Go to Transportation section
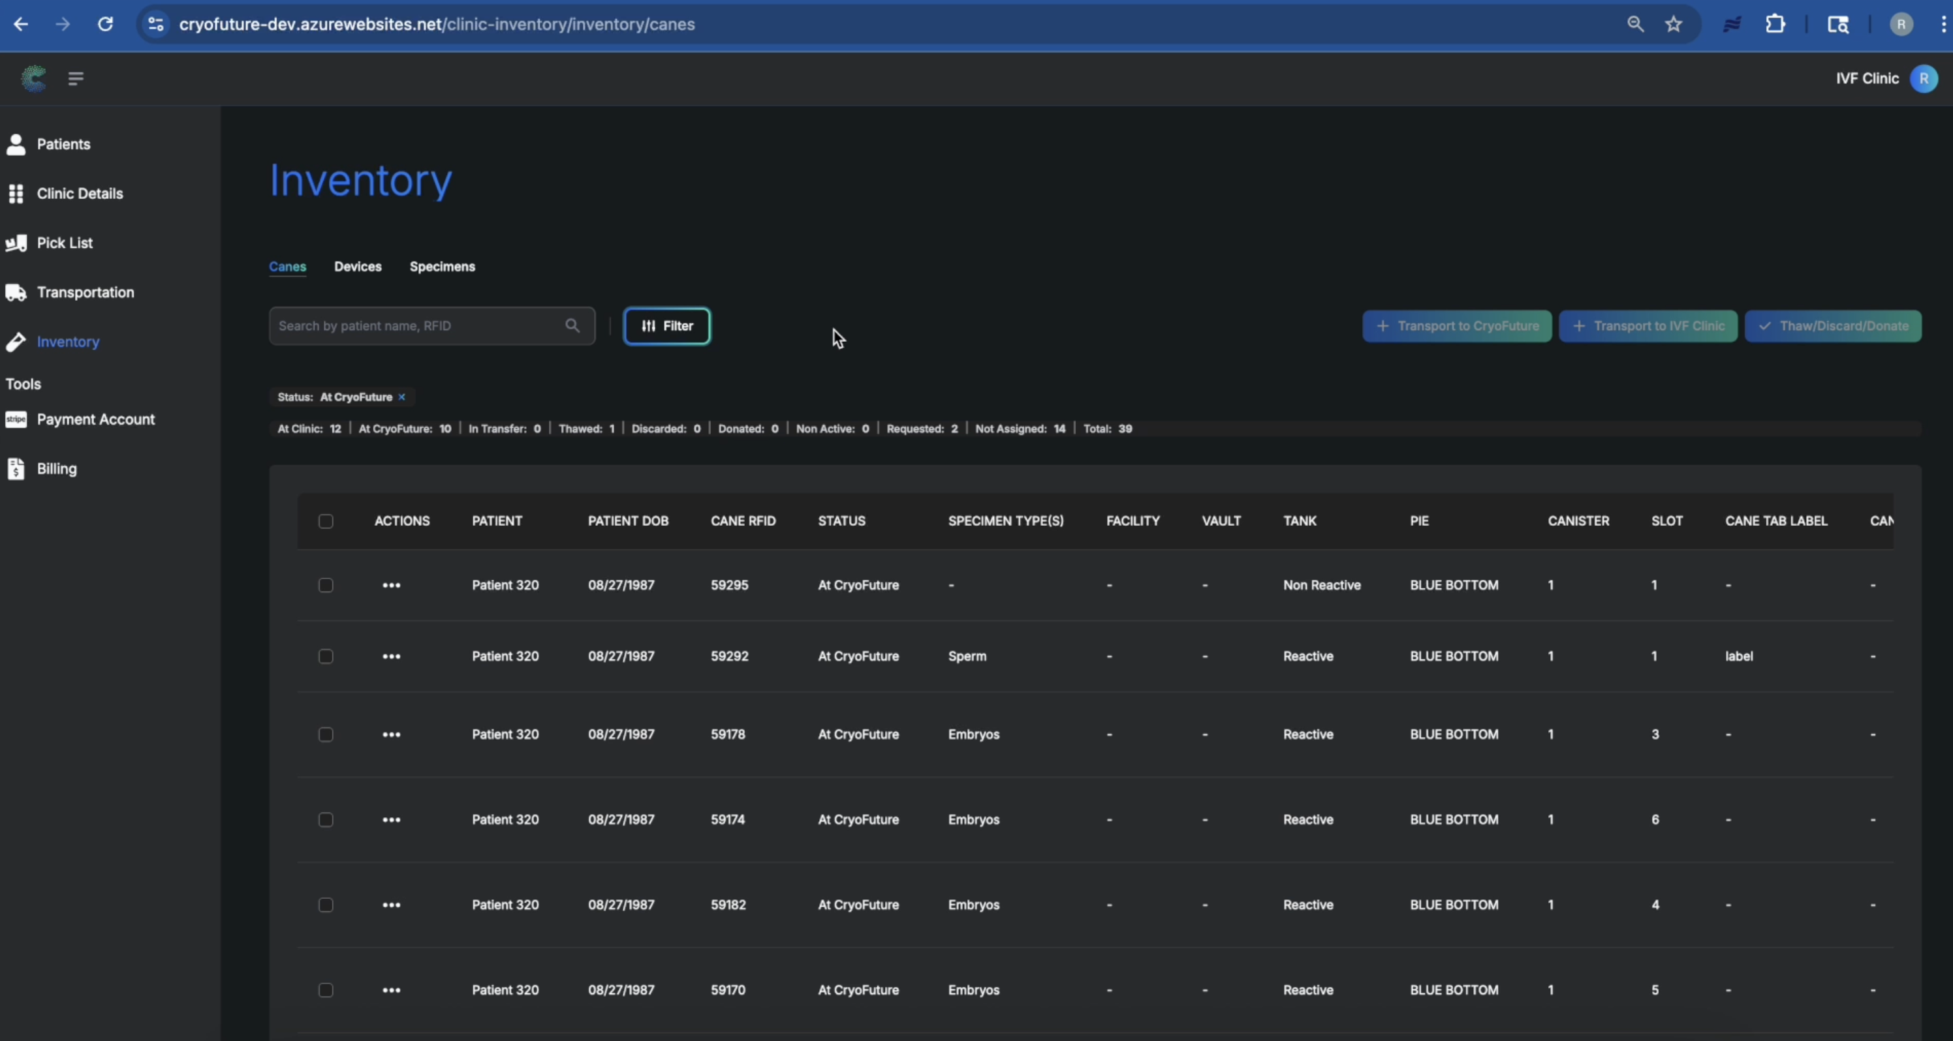1953x1041 pixels. pos(85,292)
